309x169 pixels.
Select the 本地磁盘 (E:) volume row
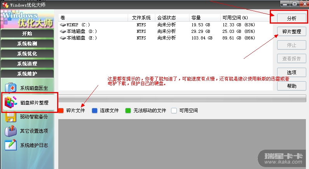pos(166,38)
